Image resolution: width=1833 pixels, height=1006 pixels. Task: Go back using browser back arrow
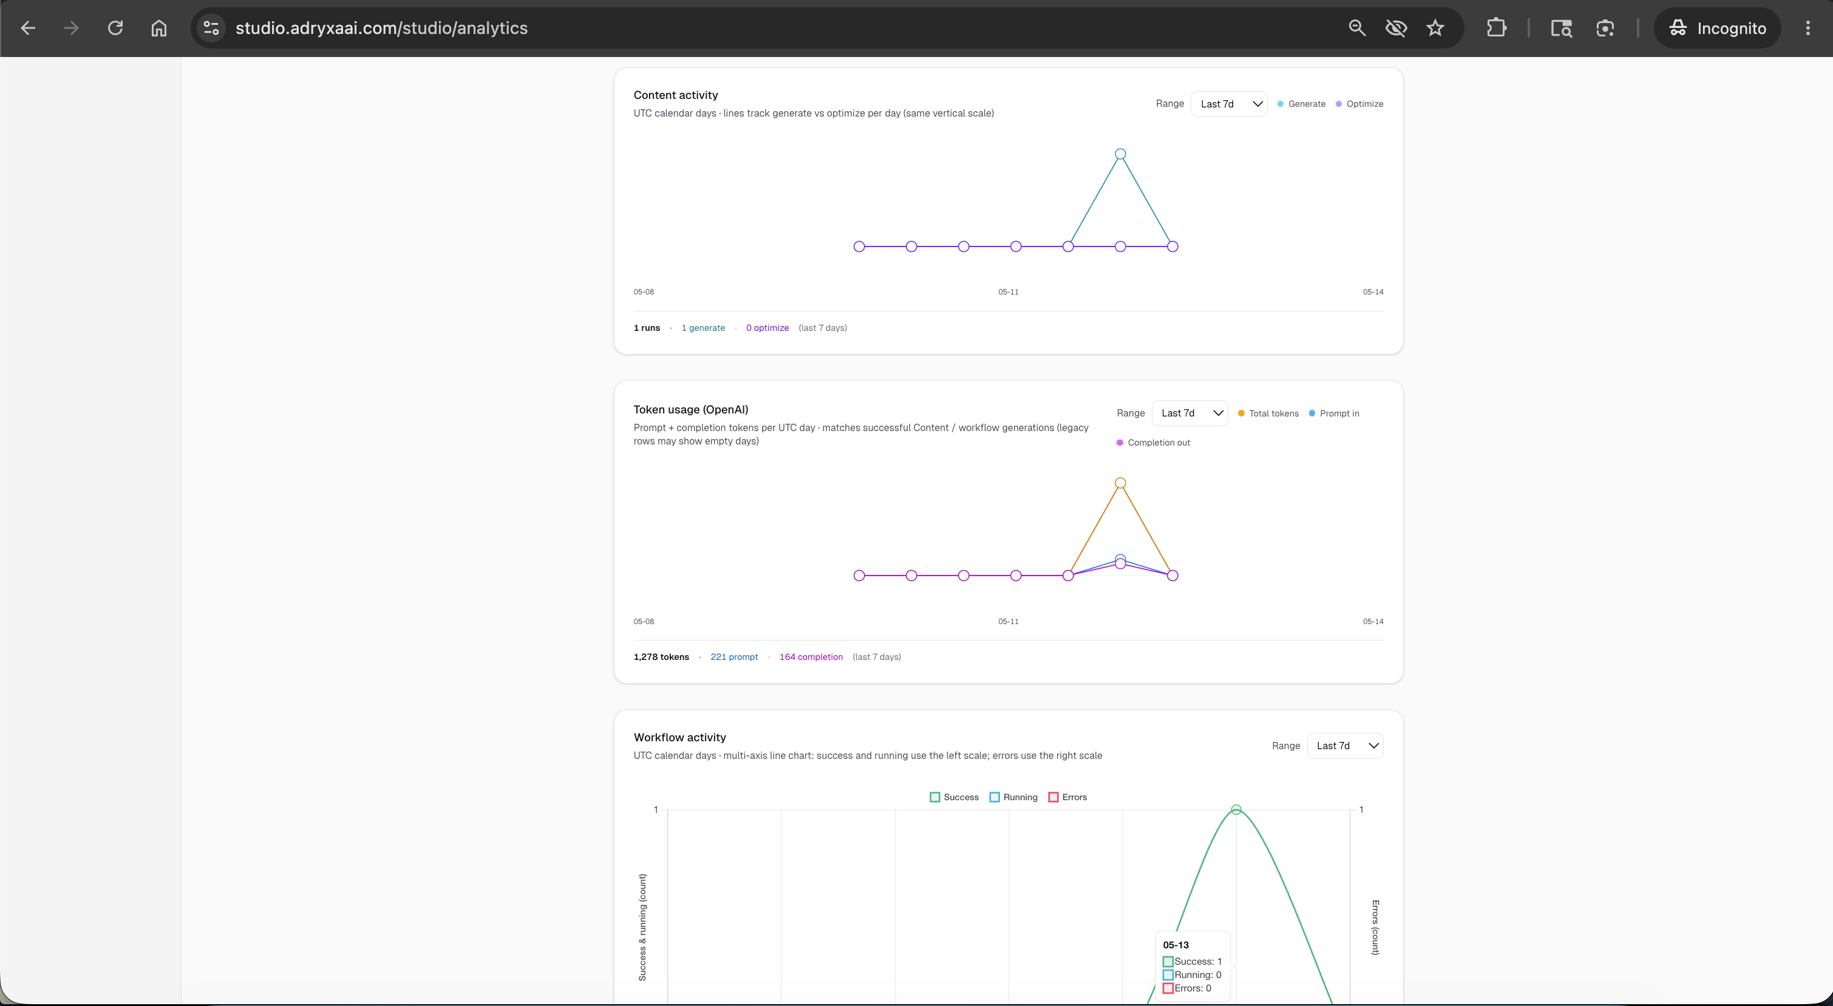(29, 29)
